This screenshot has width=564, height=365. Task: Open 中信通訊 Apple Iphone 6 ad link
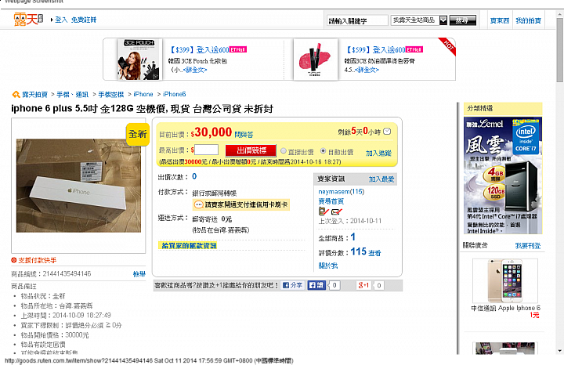505,308
